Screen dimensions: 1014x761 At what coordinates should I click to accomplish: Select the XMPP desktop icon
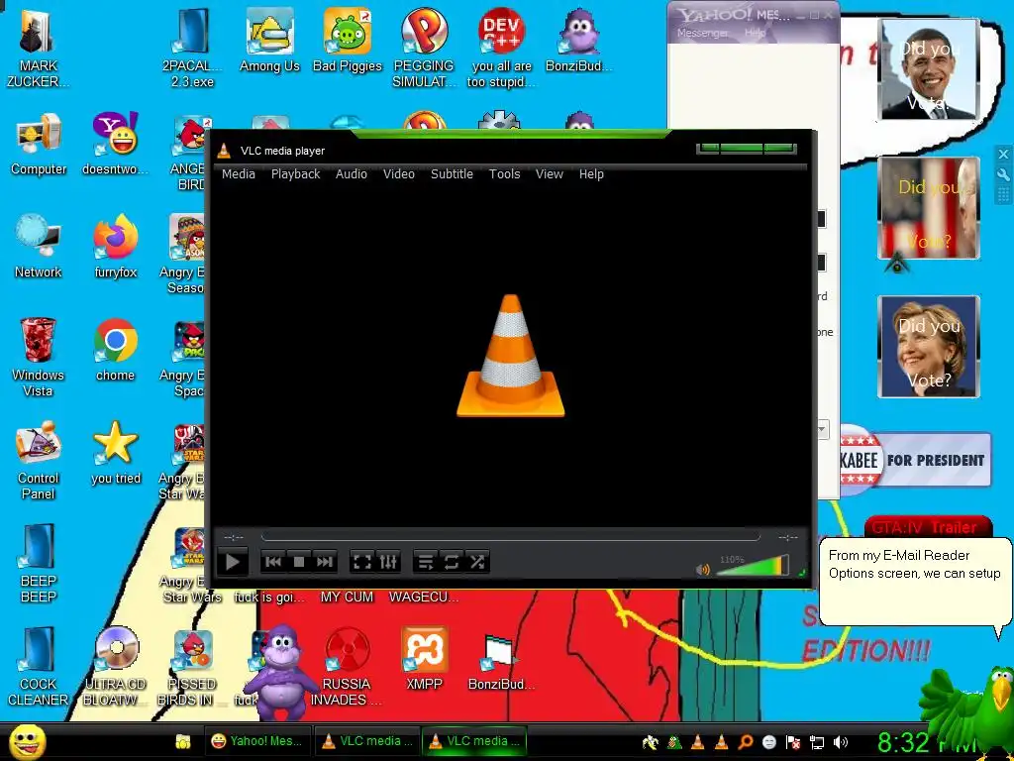pos(424,659)
